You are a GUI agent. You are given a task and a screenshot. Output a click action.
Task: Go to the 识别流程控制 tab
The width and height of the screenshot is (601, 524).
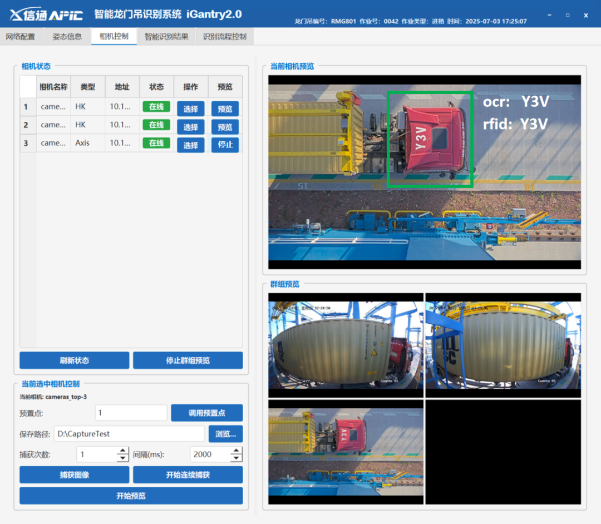tap(224, 37)
